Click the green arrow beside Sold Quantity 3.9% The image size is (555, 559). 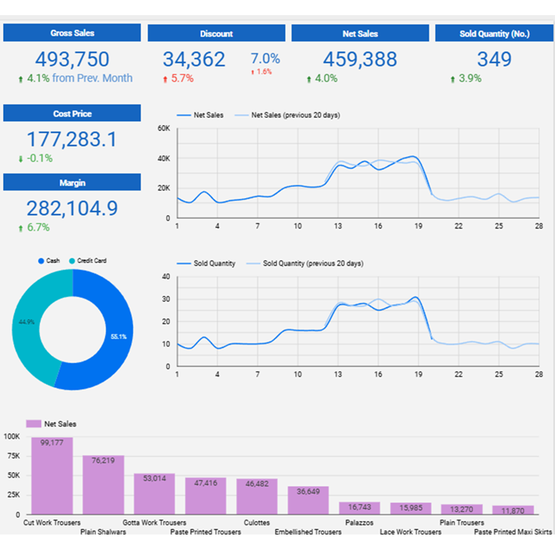pos(453,80)
